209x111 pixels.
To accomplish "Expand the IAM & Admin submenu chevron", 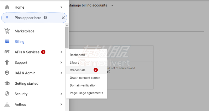I will 61,73.
